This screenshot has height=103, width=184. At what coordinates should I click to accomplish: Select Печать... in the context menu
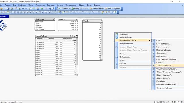click(x=133, y=54)
